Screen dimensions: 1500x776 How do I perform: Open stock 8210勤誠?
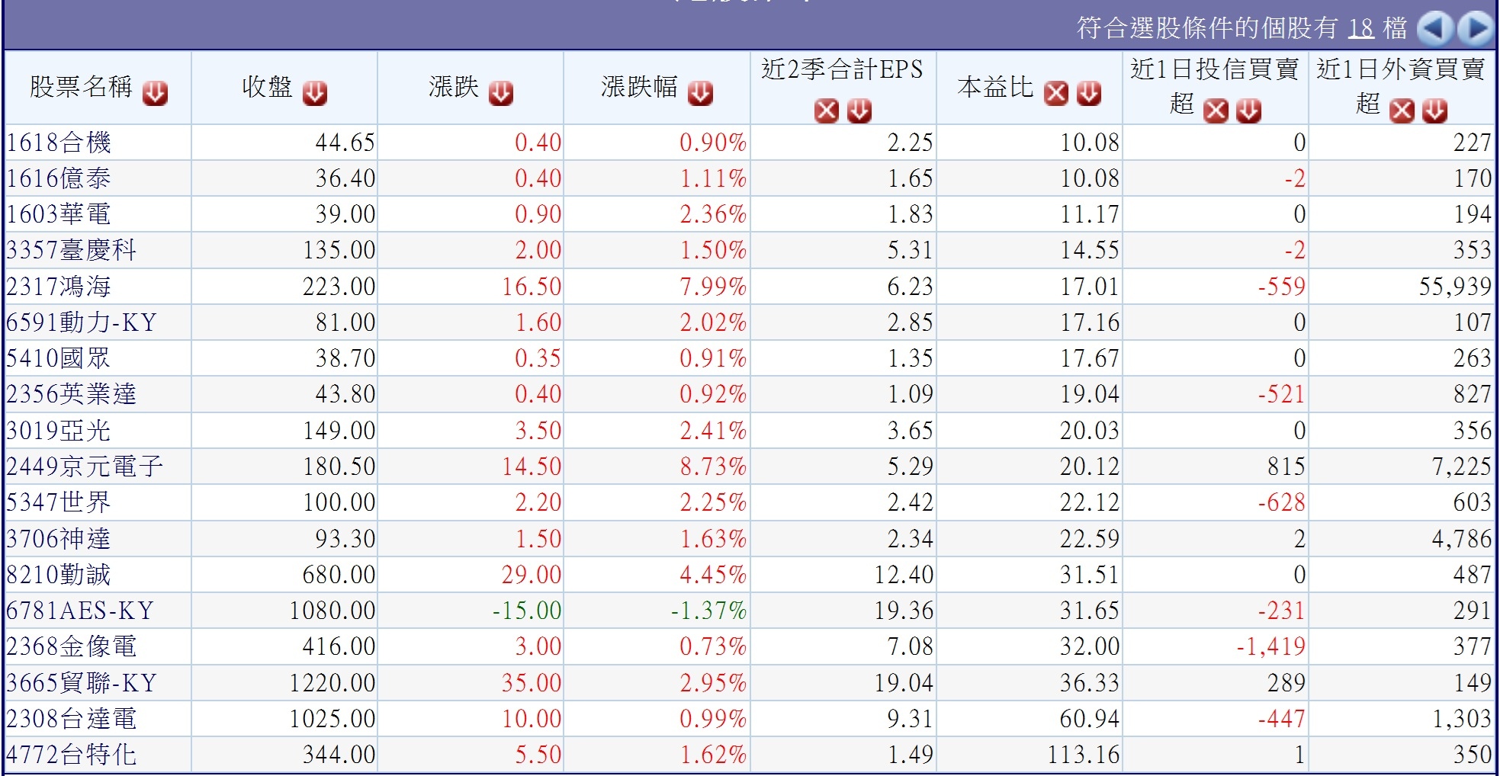click(59, 575)
